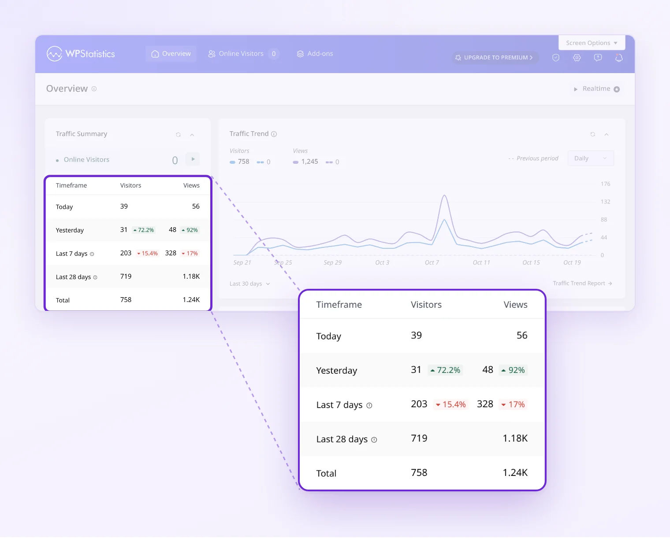The width and height of the screenshot is (670, 538).
Task: Switch to the Overview tab
Action: (x=171, y=54)
